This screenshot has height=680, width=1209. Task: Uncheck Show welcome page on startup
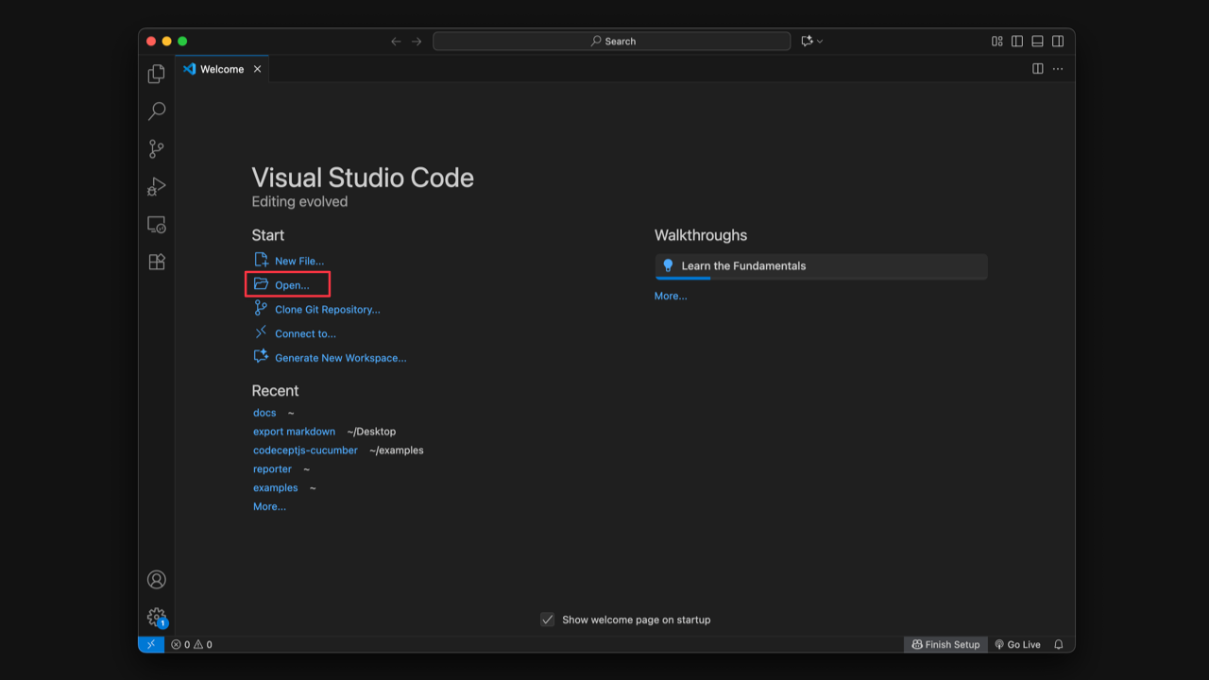click(x=547, y=620)
